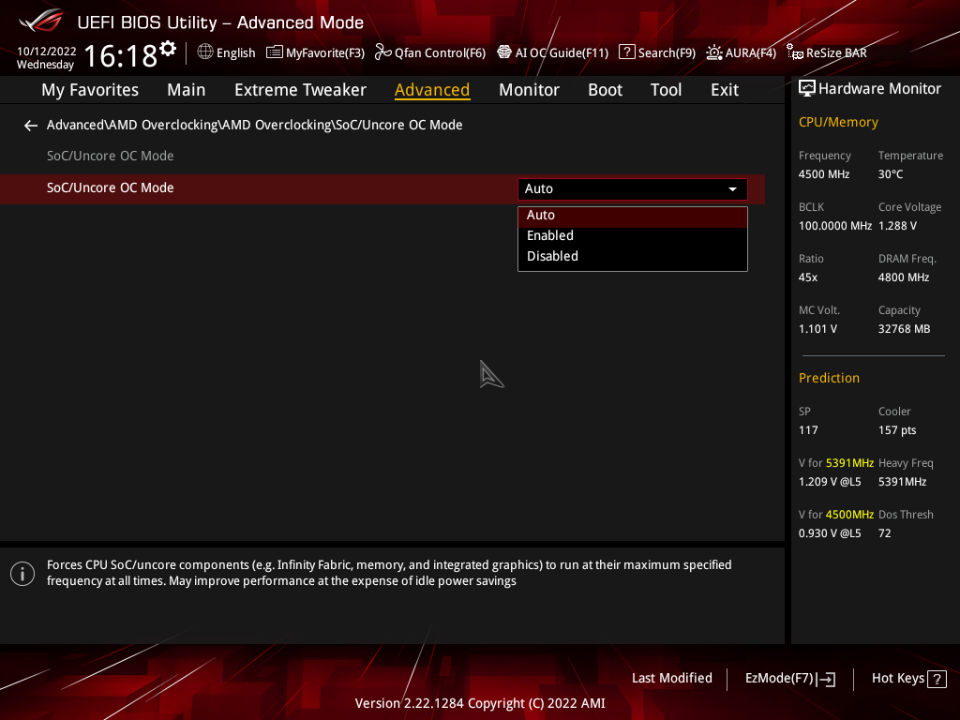
Task: Click the gray SoC/Uncore OC Mode section heading
Action: (x=111, y=157)
